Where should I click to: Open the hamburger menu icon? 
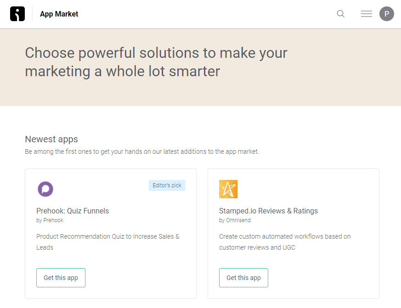coord(367,14)
